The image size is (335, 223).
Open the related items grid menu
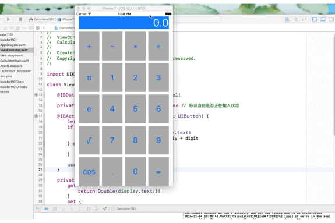coord(38,28)
